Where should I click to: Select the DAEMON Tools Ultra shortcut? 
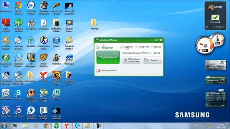[31, 95]
